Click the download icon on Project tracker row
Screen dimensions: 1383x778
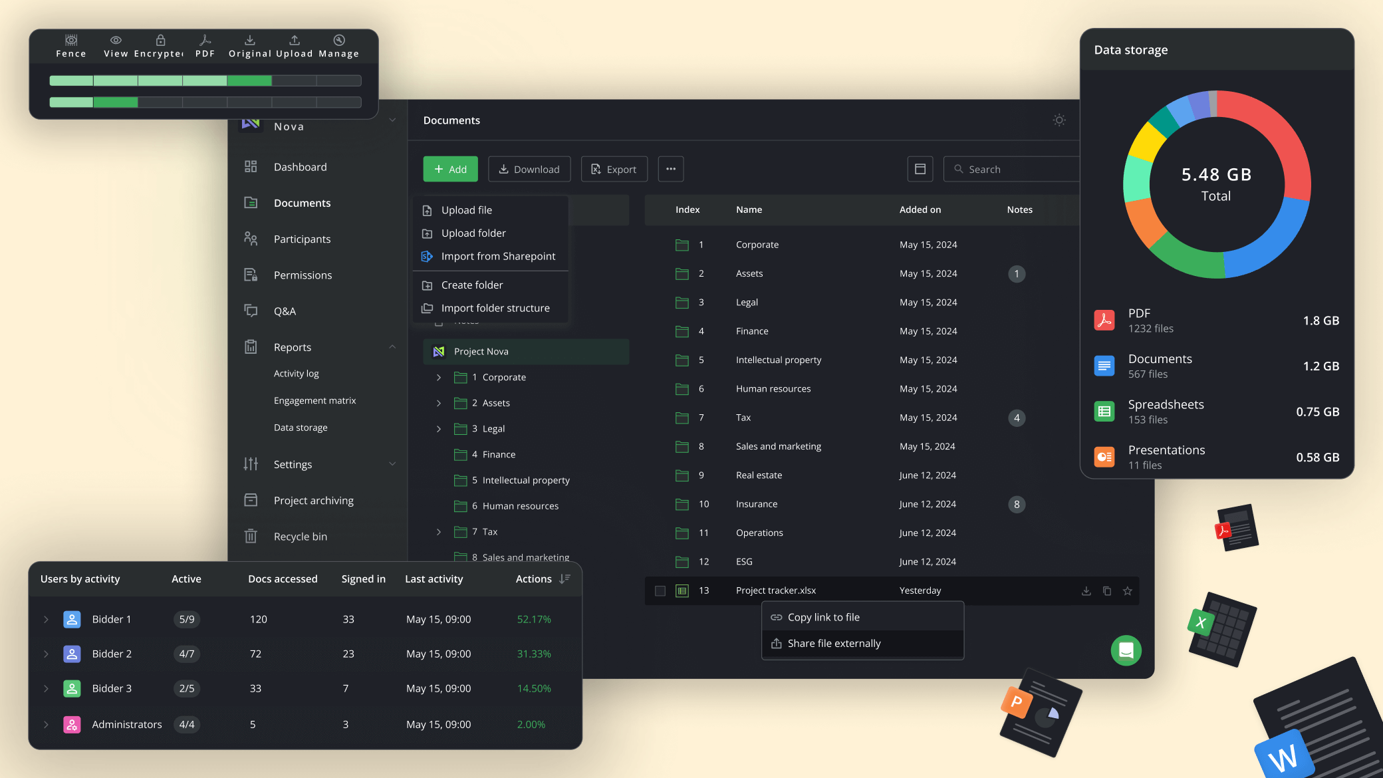click(1086, 590)
